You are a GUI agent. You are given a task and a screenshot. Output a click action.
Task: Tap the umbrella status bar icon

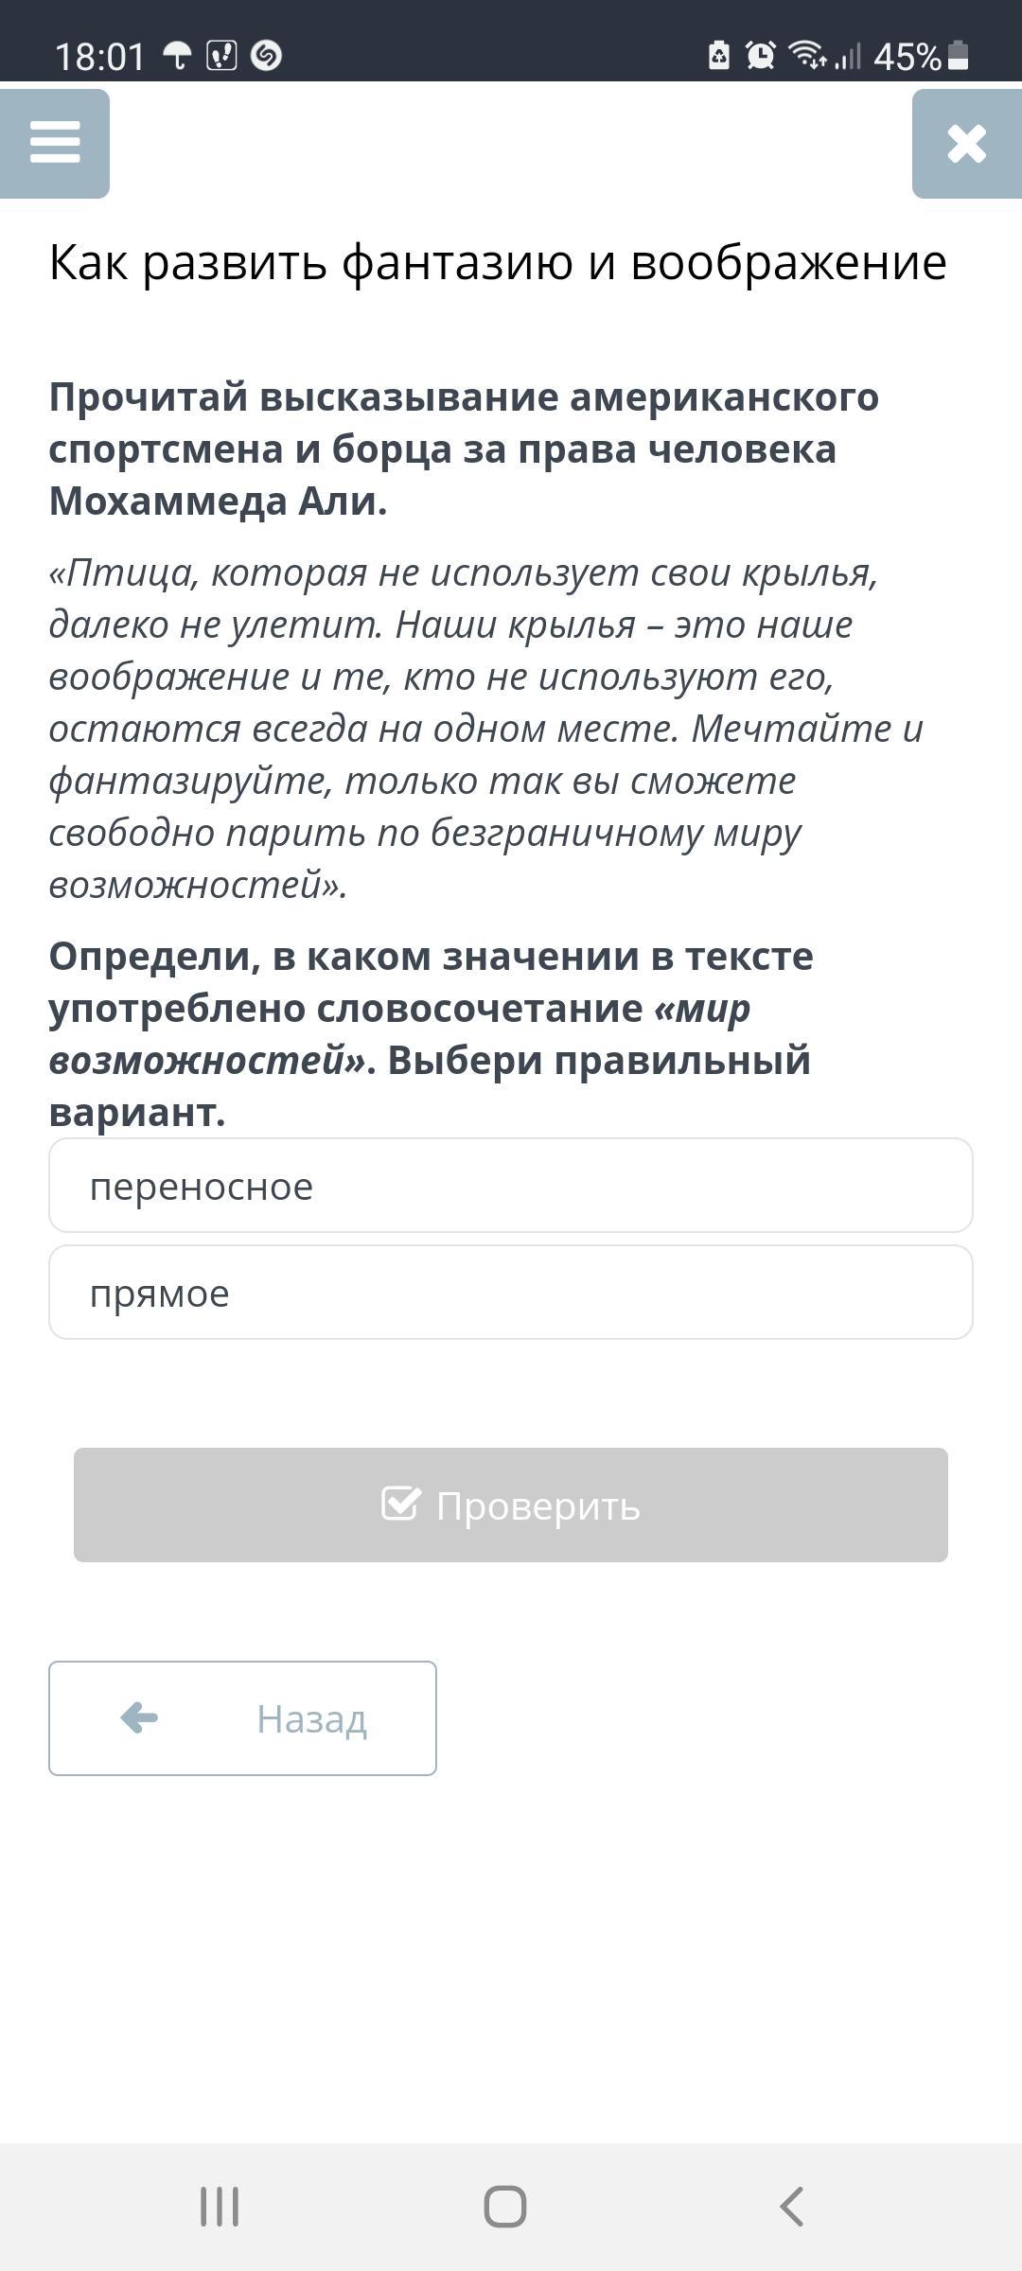pos(177,56)
